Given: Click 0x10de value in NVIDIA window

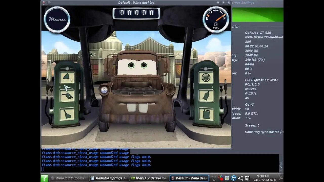Looking at the screenshot, I should coord(251,94).
